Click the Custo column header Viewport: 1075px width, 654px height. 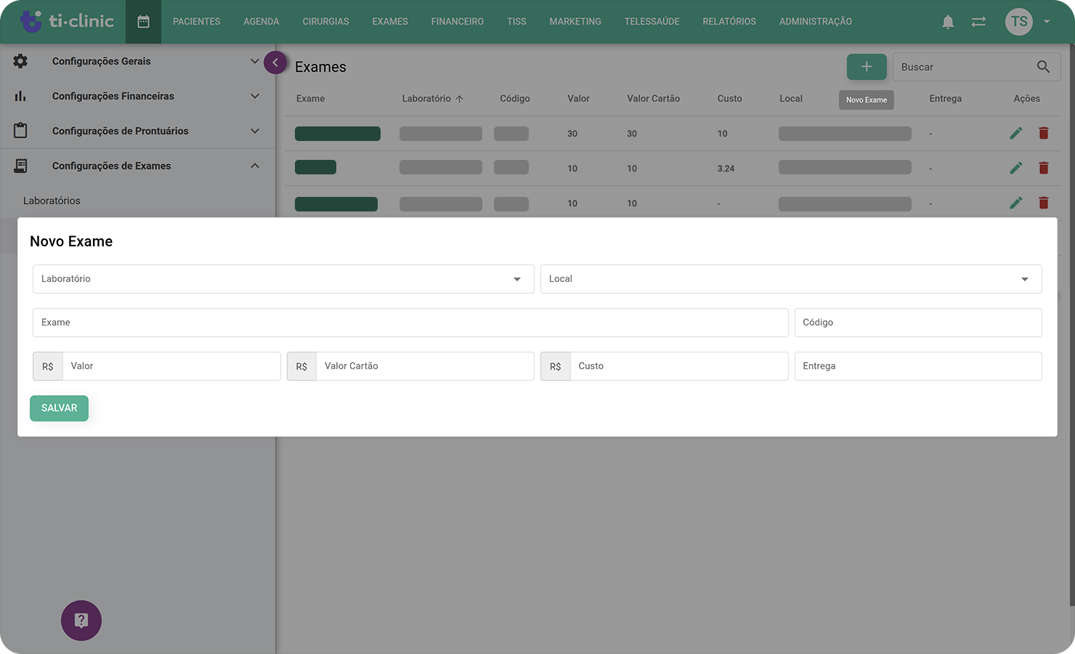(730, 99)
